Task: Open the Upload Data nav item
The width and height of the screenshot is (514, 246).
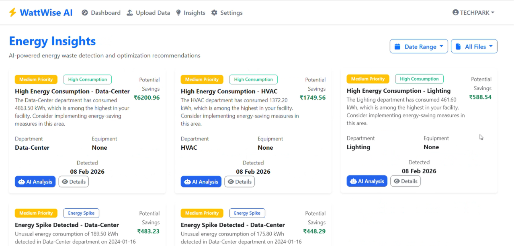Action: click(x=148, y=12)
